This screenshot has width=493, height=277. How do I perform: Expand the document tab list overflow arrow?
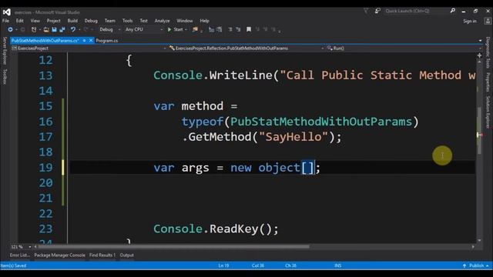click(x=480, y=41)
